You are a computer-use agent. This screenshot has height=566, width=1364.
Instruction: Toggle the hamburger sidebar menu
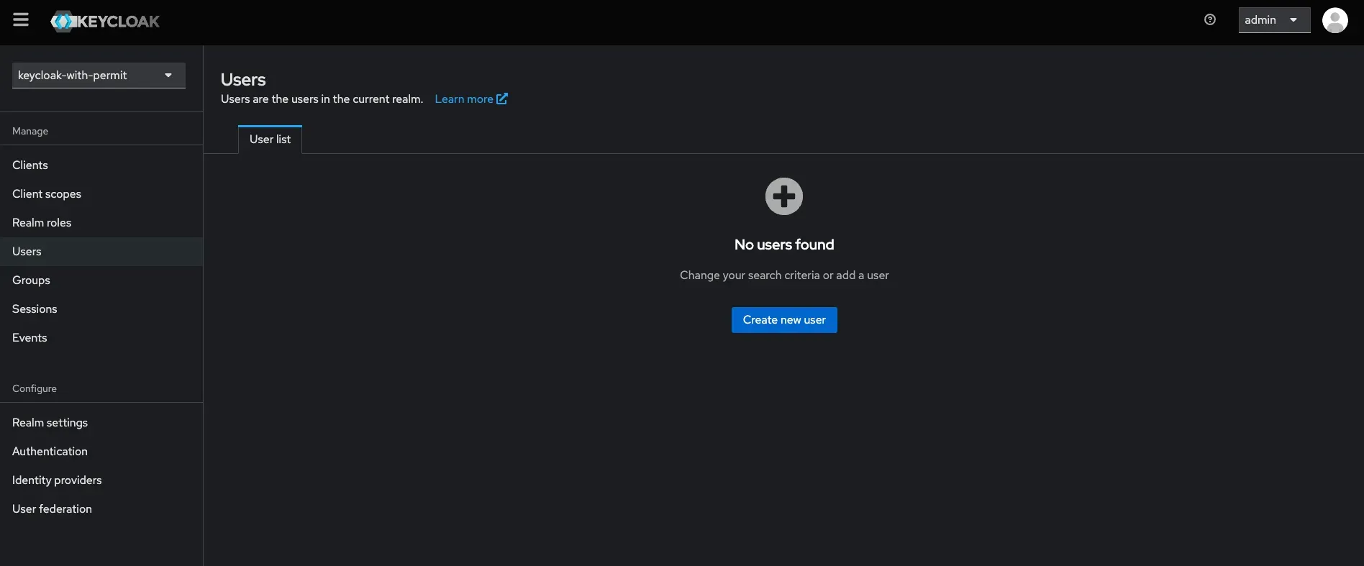pyautogui.click(x=21, y=20)
